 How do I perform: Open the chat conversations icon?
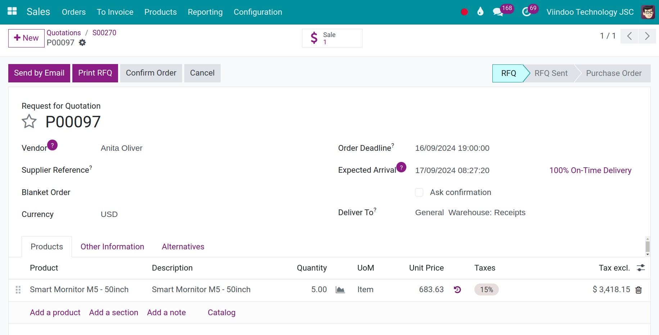(498, 12)
